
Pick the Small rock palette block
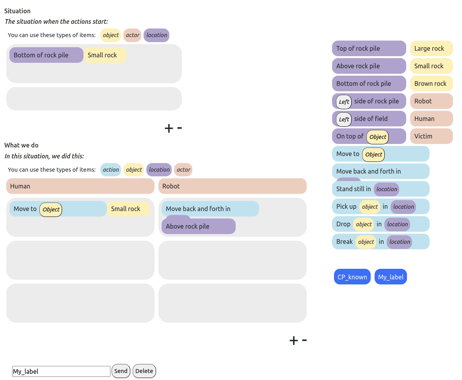(431, 66)
